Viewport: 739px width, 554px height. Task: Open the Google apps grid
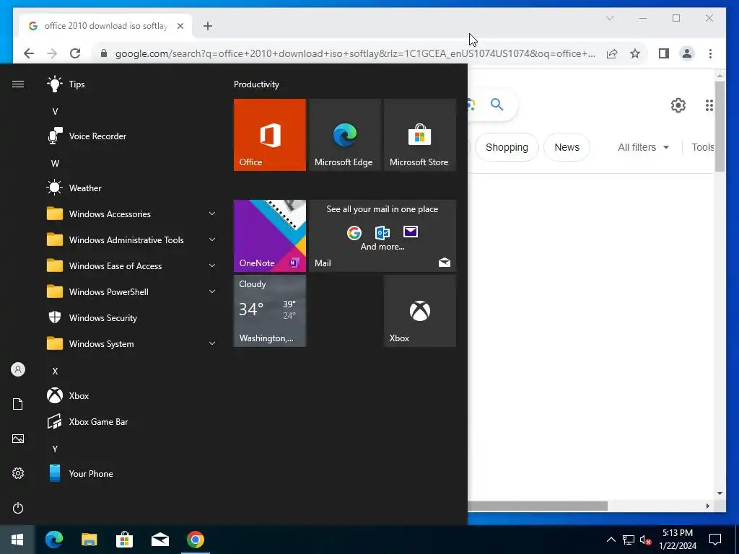pos(709,105)
